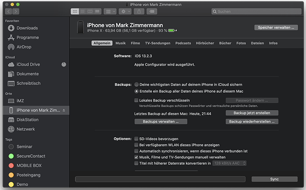The height and width of the screenshot is (190, 306).
Task: Eject iPhone von Mark Zimmermann in sidebar
Action: tap(64, 111)
